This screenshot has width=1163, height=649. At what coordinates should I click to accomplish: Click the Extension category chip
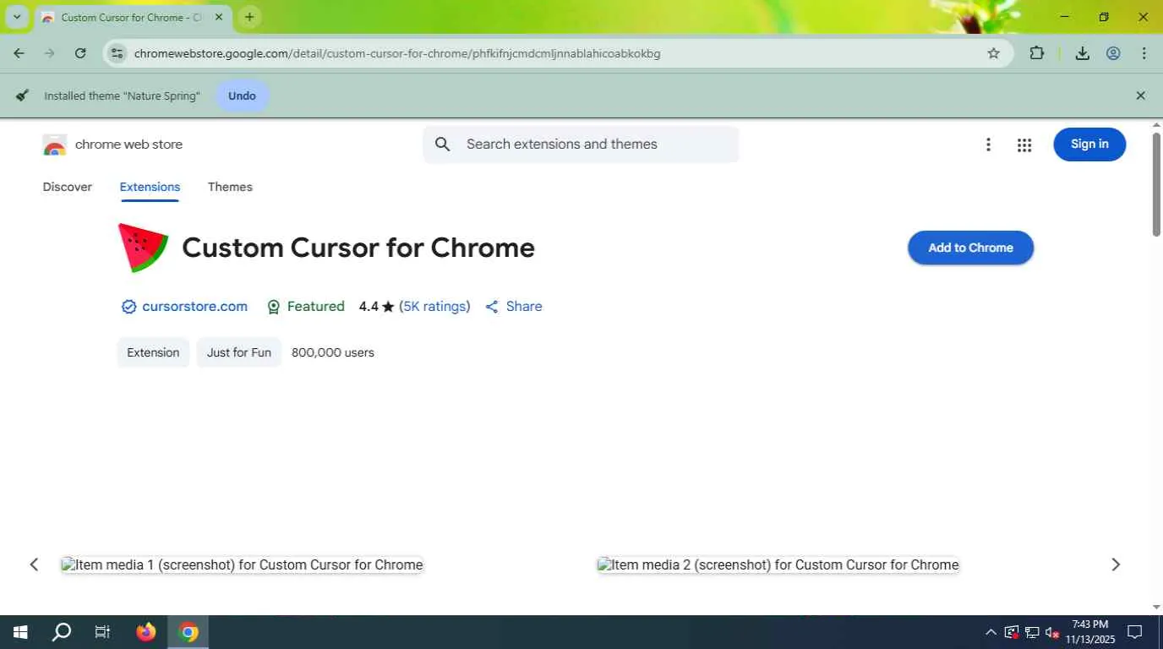153,352
